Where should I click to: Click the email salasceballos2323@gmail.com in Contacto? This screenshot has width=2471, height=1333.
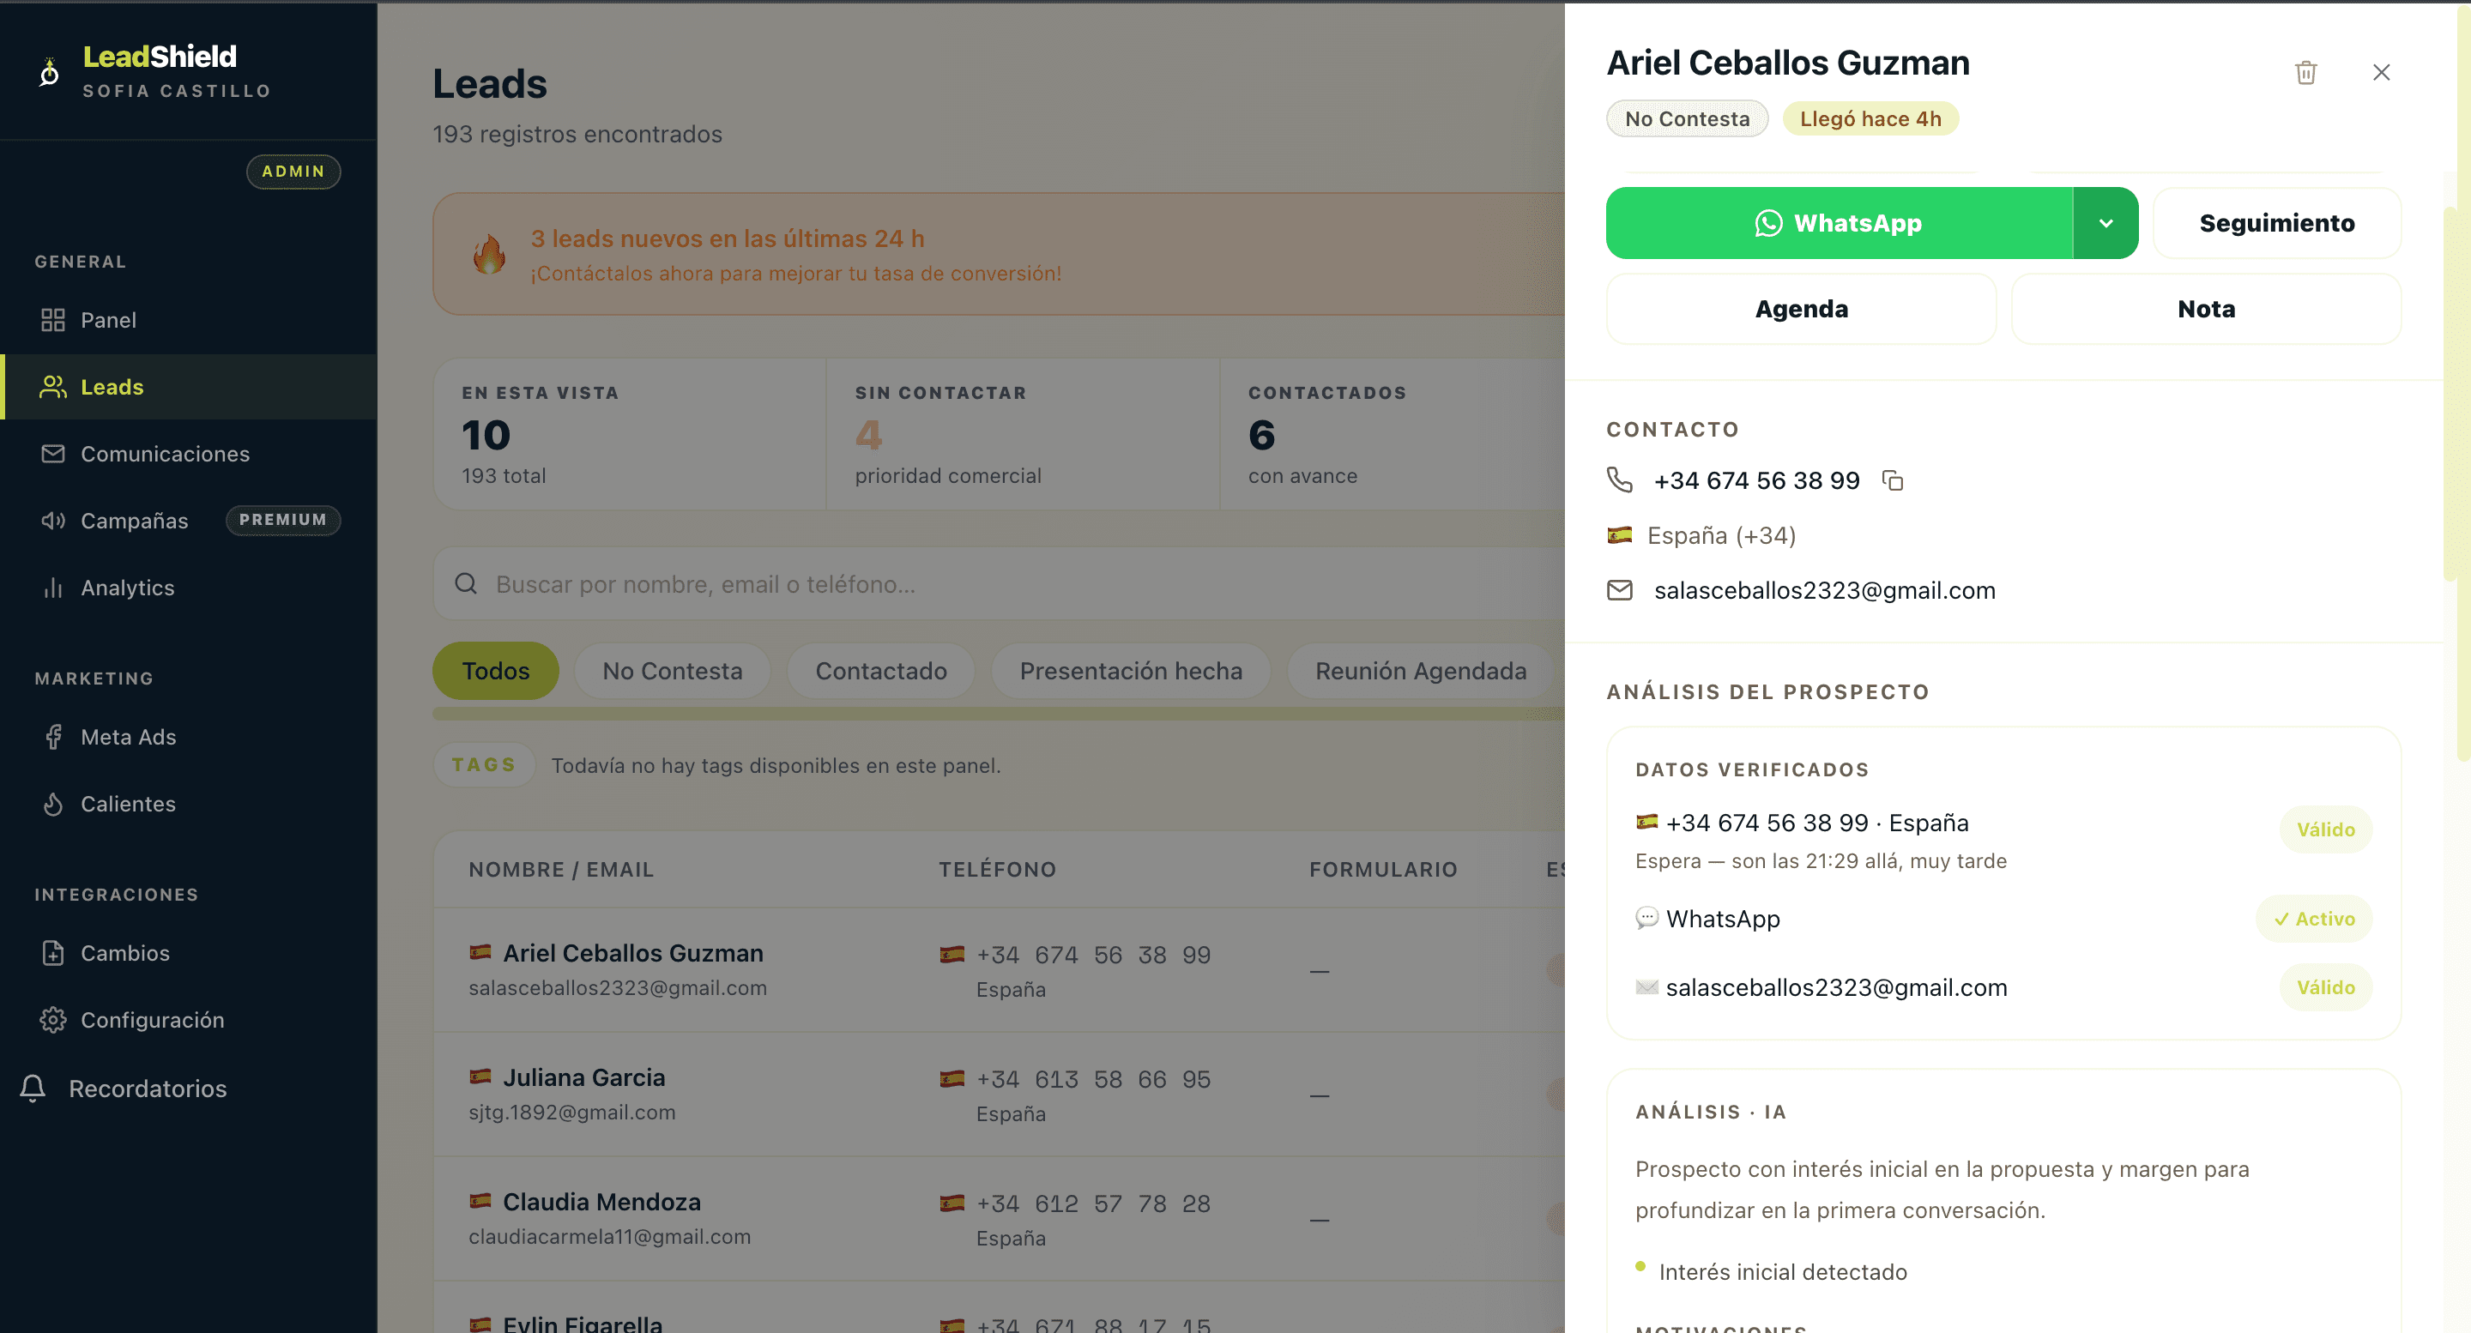tap(1824, 590)
